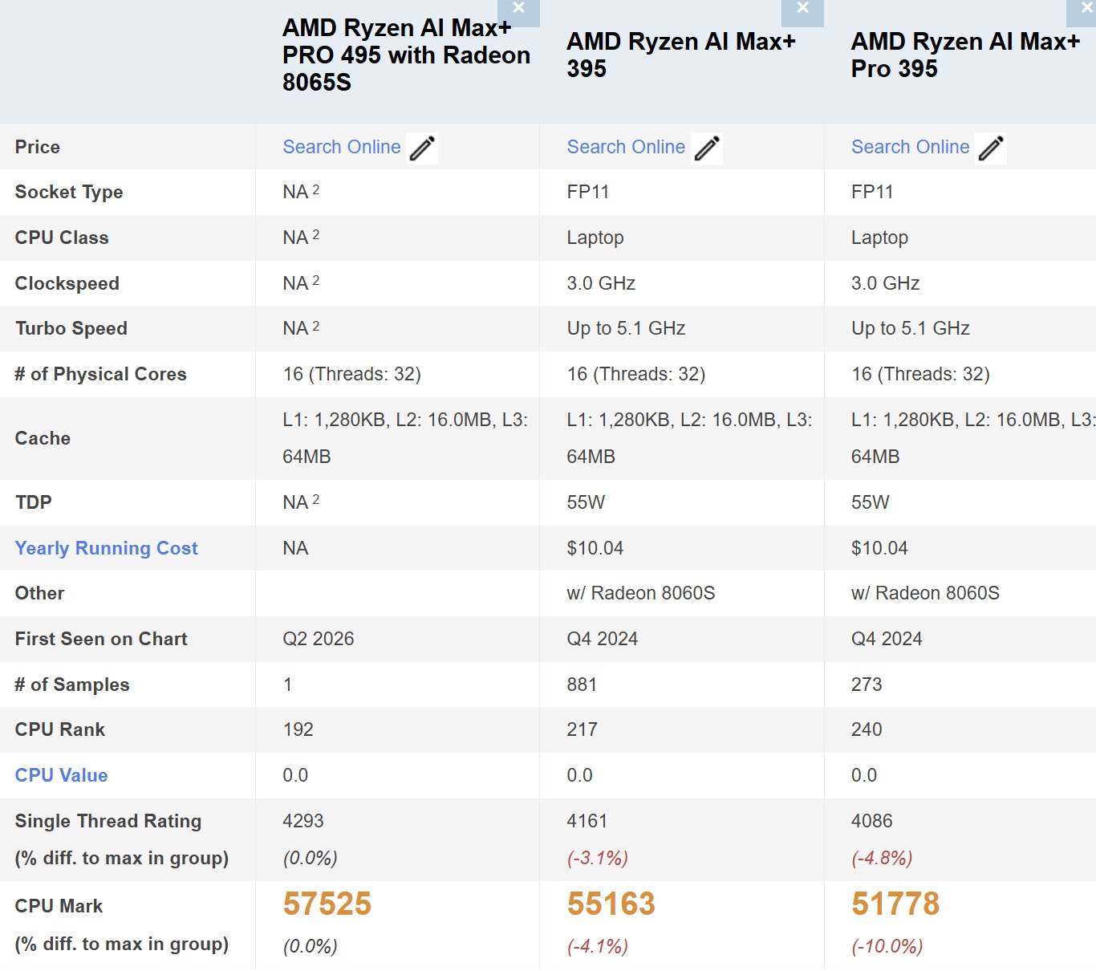Viewport: 1096px width, 971px height.
Task: Click the -4.1% CPU Mark difference
Action: [597, 946]
